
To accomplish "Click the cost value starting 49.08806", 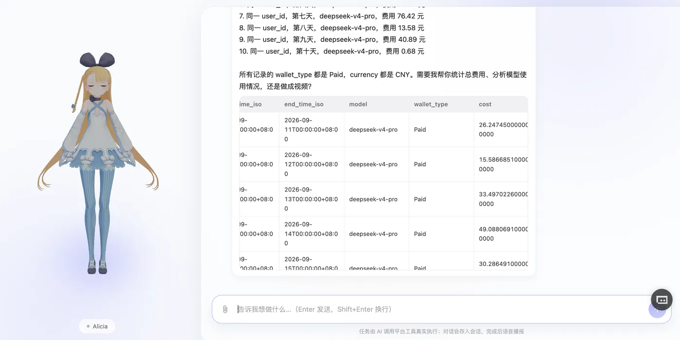I will click(503, 234).
